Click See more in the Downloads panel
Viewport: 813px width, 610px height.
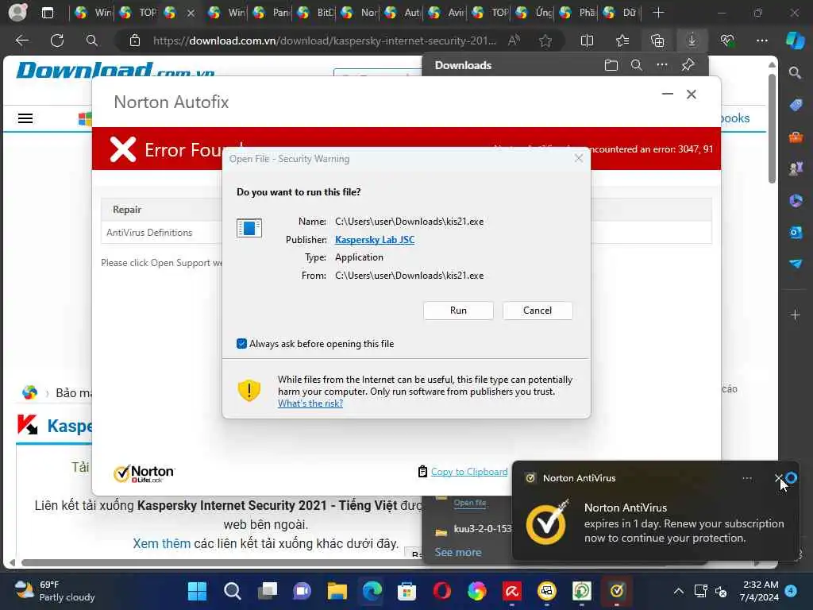pyautogui.click(x=458, y=553)
